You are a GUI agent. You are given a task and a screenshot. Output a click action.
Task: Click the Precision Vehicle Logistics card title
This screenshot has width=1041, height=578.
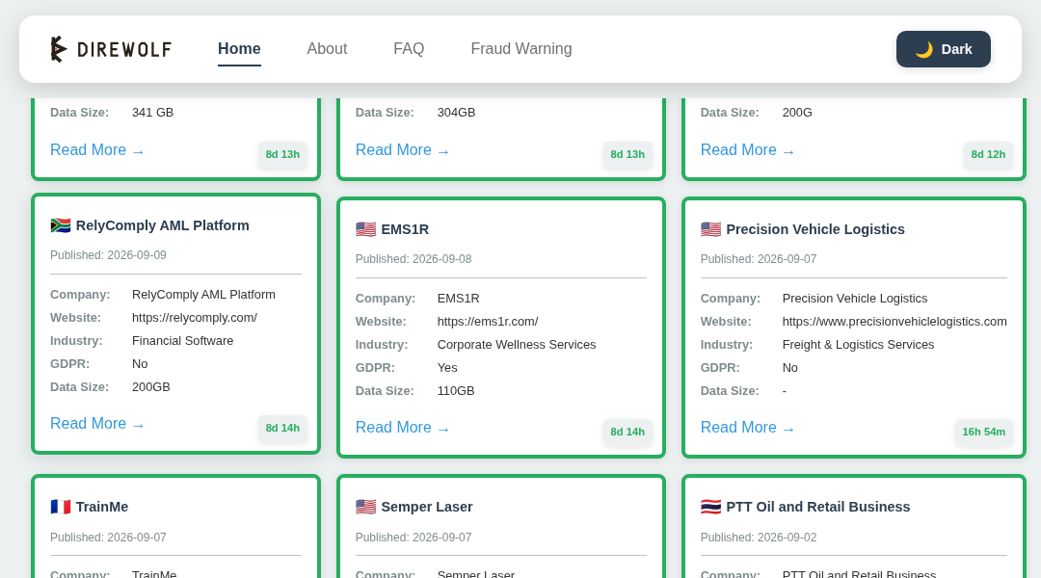click(x=815, y=229)
